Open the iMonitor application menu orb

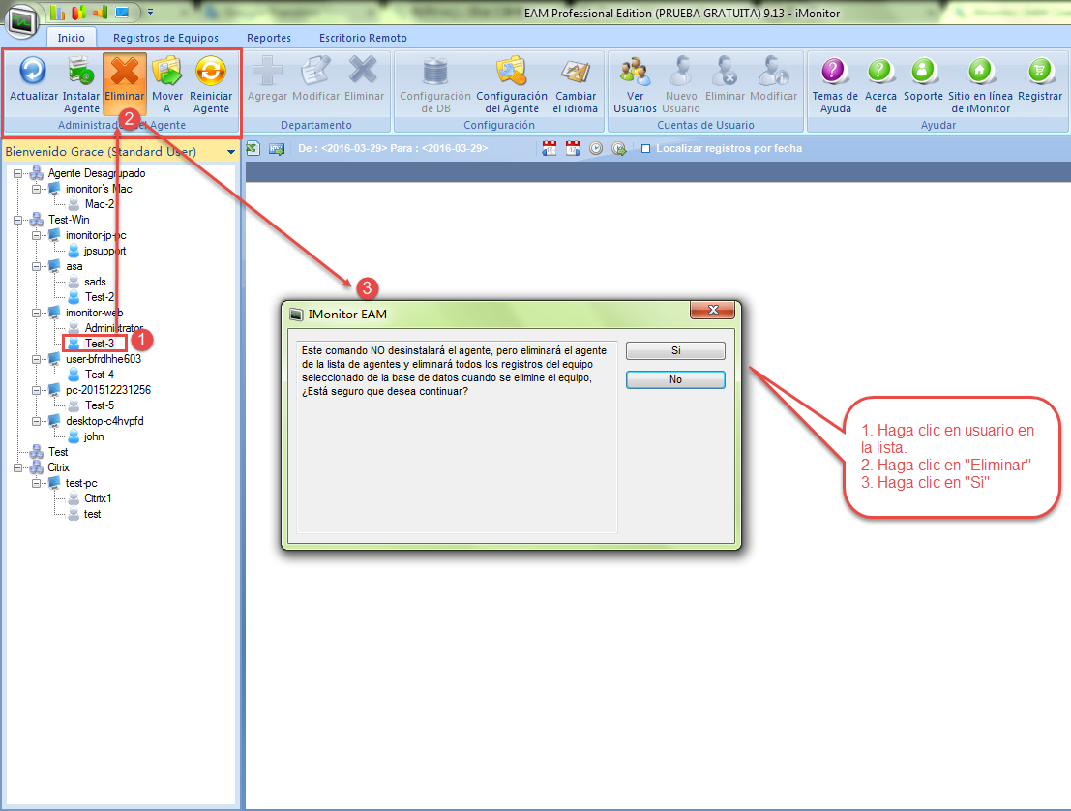pyautogui.click(x=22, y=20)
